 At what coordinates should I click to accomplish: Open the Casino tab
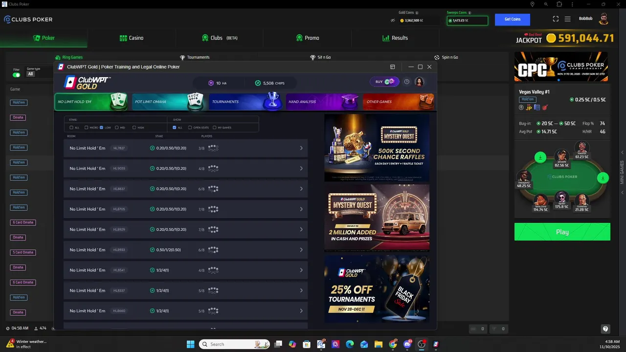[132, 38]
